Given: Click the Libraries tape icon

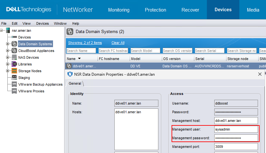Looking at the screenshot, I should [x=14, y=64].
